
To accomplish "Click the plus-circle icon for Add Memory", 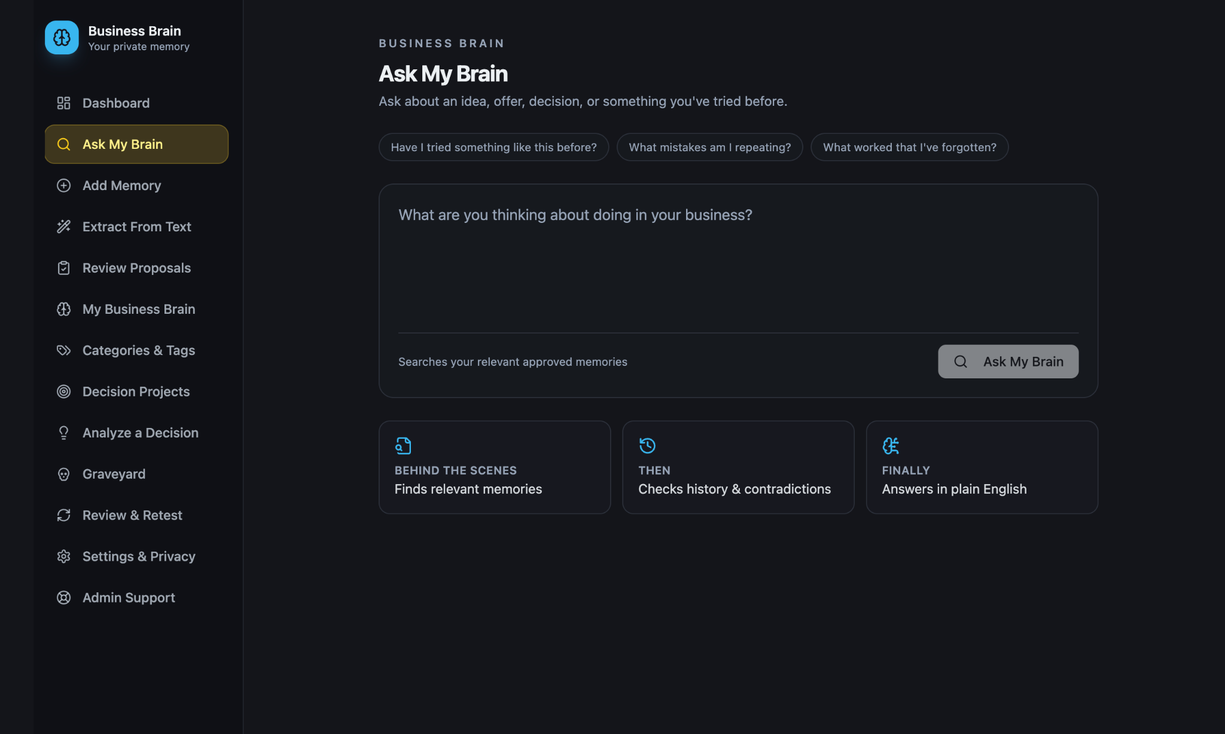I will click(x=63, y=185).
